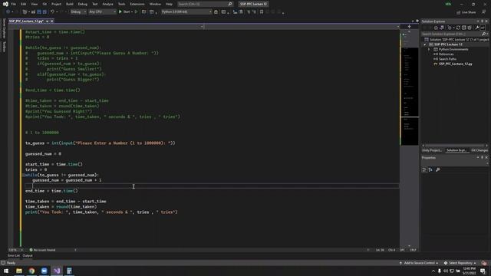Open File Explorer from the taskbar
This screenshot has height=276, width=491.
(x=19, y=271)
